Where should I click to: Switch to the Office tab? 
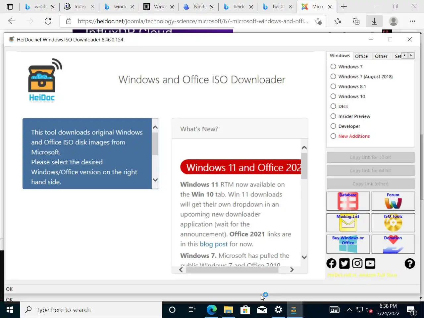pyautogui.click(x=361, y=56)
